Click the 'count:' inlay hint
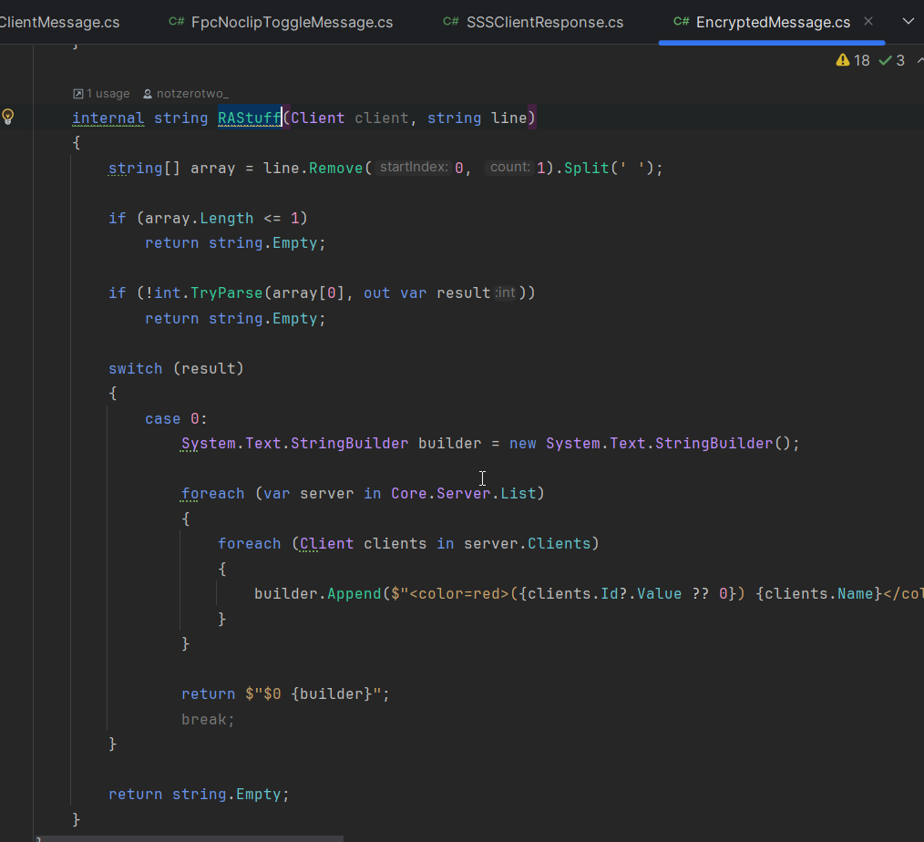Image resolution: width=924 pixels, height=842 pixels. pos(509,168)
